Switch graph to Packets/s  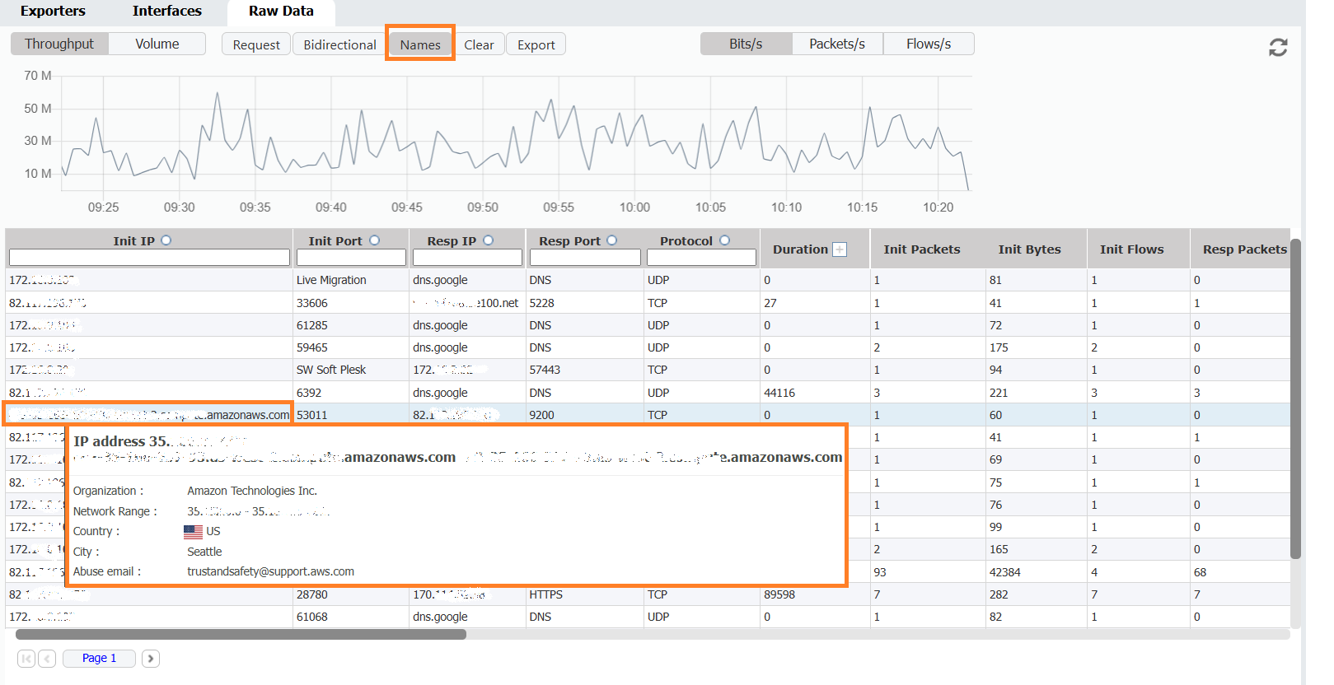tap(836, 44)
